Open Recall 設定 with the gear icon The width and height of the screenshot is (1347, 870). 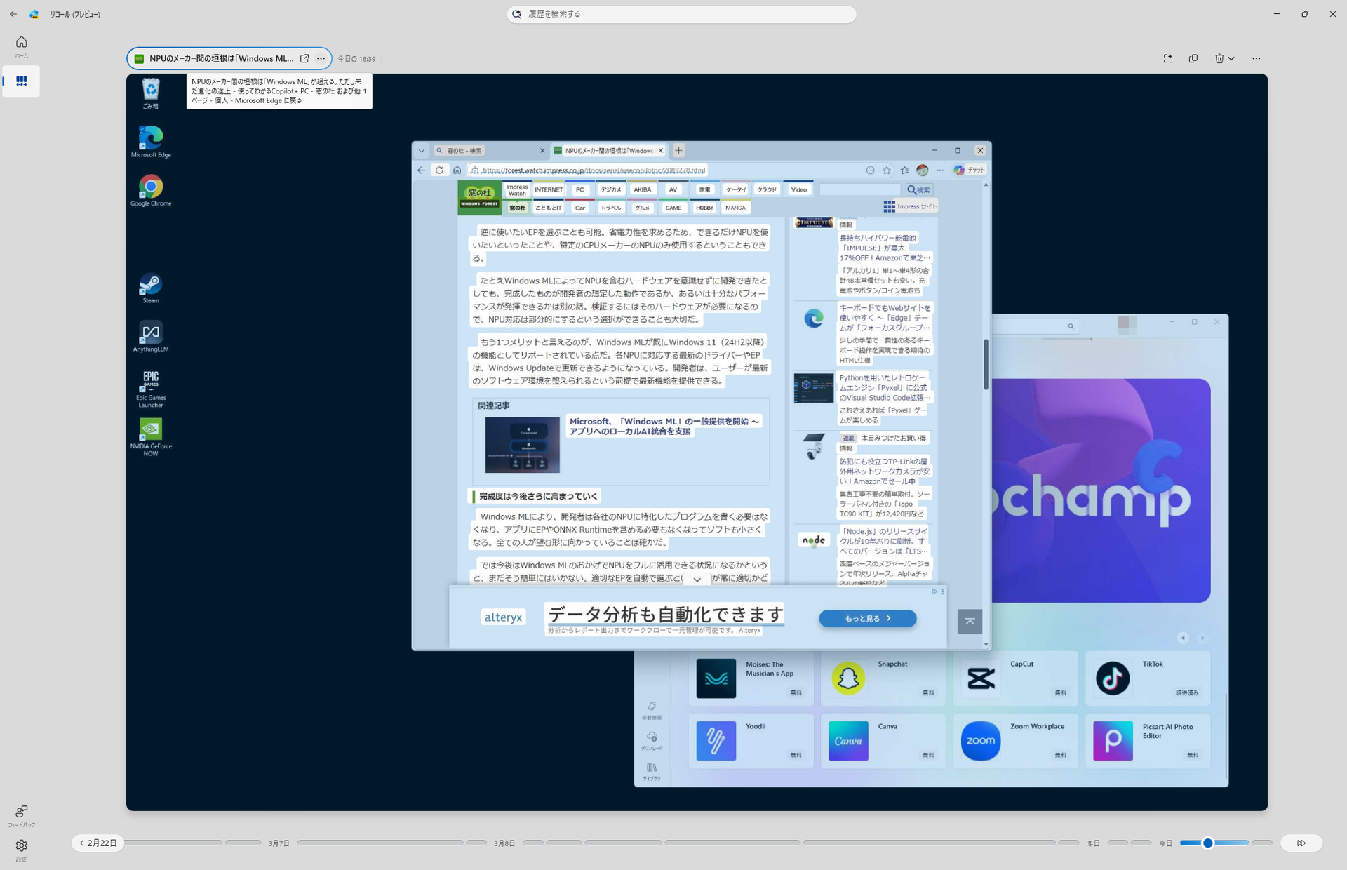pyautogui.click(x=22, y=849)
